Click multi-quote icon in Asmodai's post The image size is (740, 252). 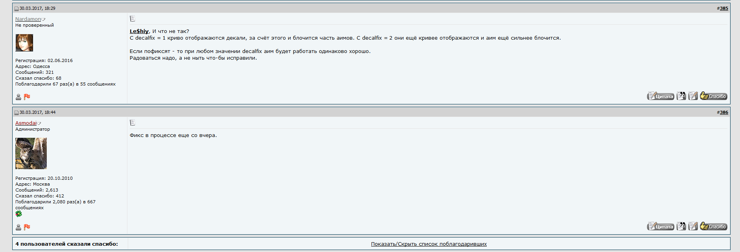(681, 226)
